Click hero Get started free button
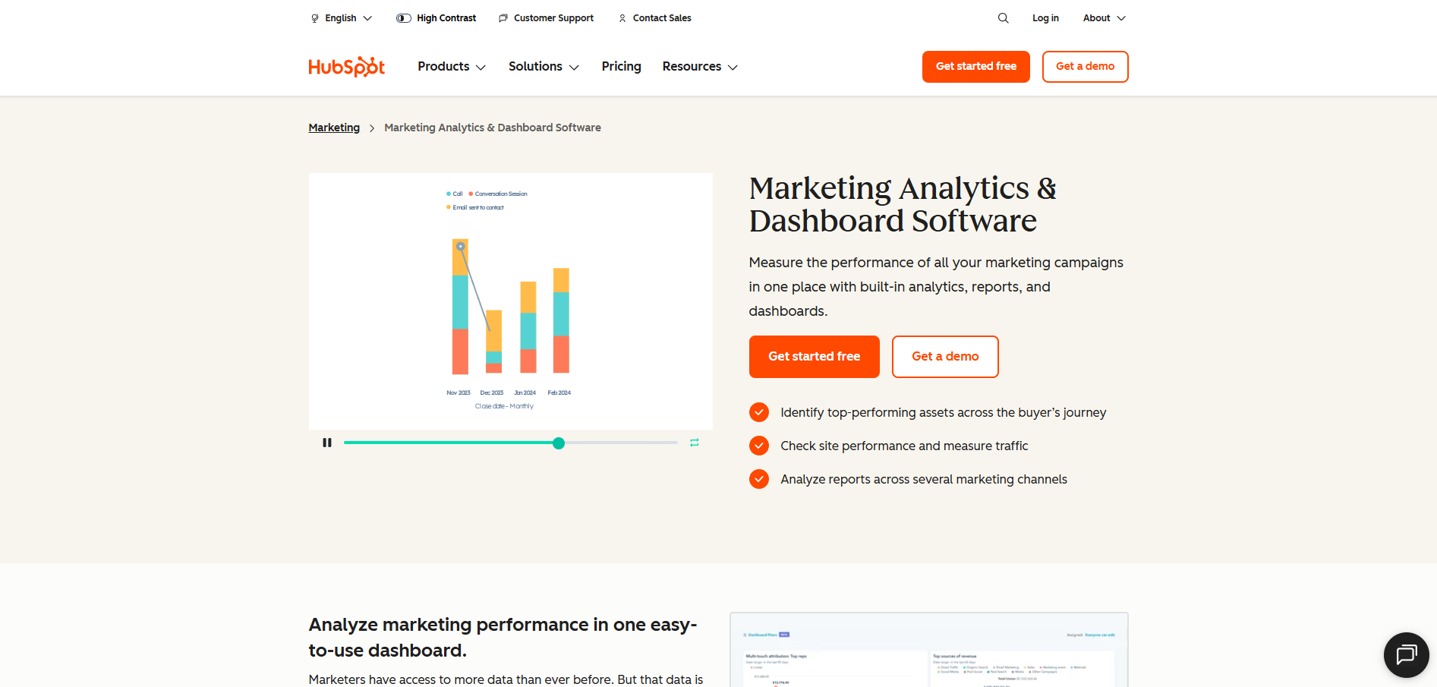The image size is (1437, 687). pos(814,357)
